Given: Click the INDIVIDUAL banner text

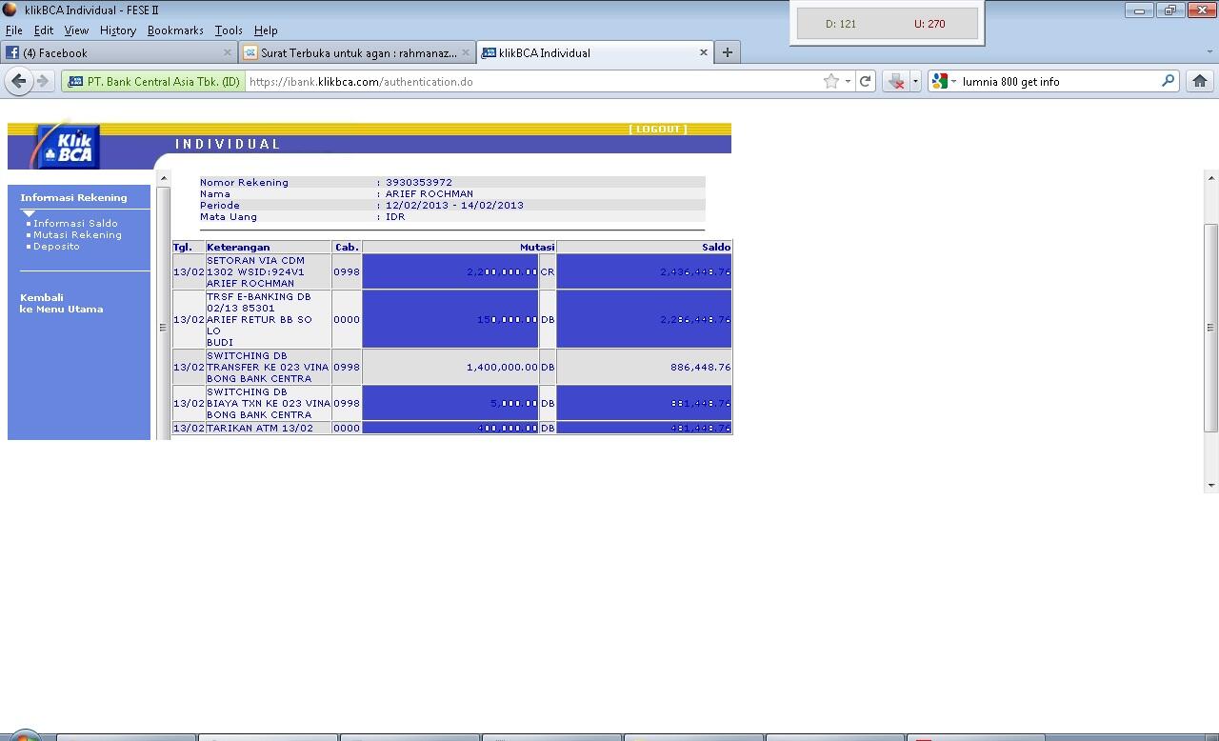Looking at the screenshot, I should click(x=228, y=145).
